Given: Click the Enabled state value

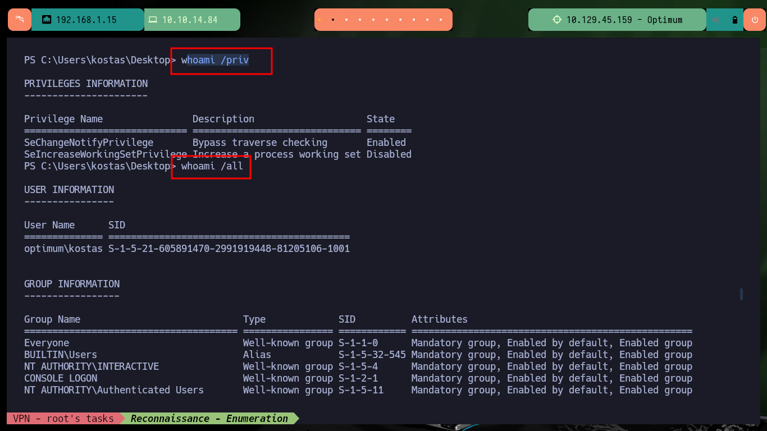Looking at the screenshot, I should pyautogui.click(x=386, y=143).
